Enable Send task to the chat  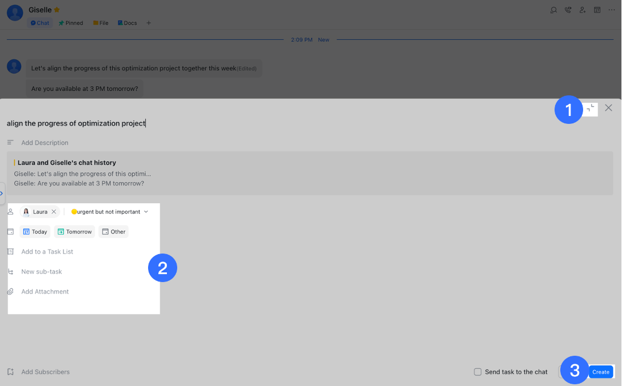[477, 372]
